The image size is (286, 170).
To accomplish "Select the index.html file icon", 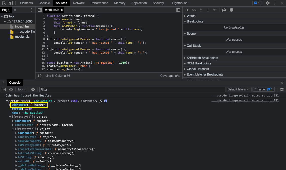I will coord(12,27).
